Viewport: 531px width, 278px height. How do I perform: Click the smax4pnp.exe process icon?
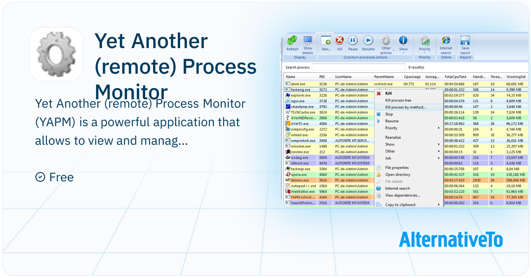click(x=288, y=107)
